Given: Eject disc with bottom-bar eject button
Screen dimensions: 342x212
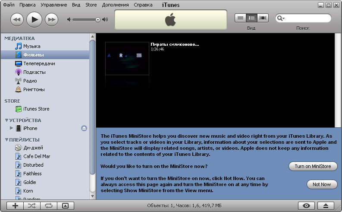Looking at the screenshot, I should [326, 206].
